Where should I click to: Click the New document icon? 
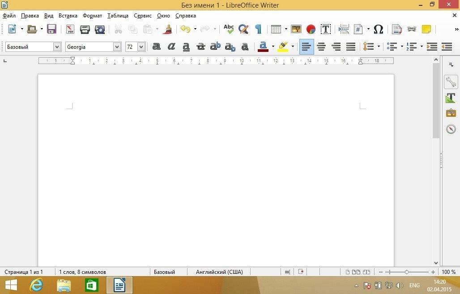(x=13, y=29)
